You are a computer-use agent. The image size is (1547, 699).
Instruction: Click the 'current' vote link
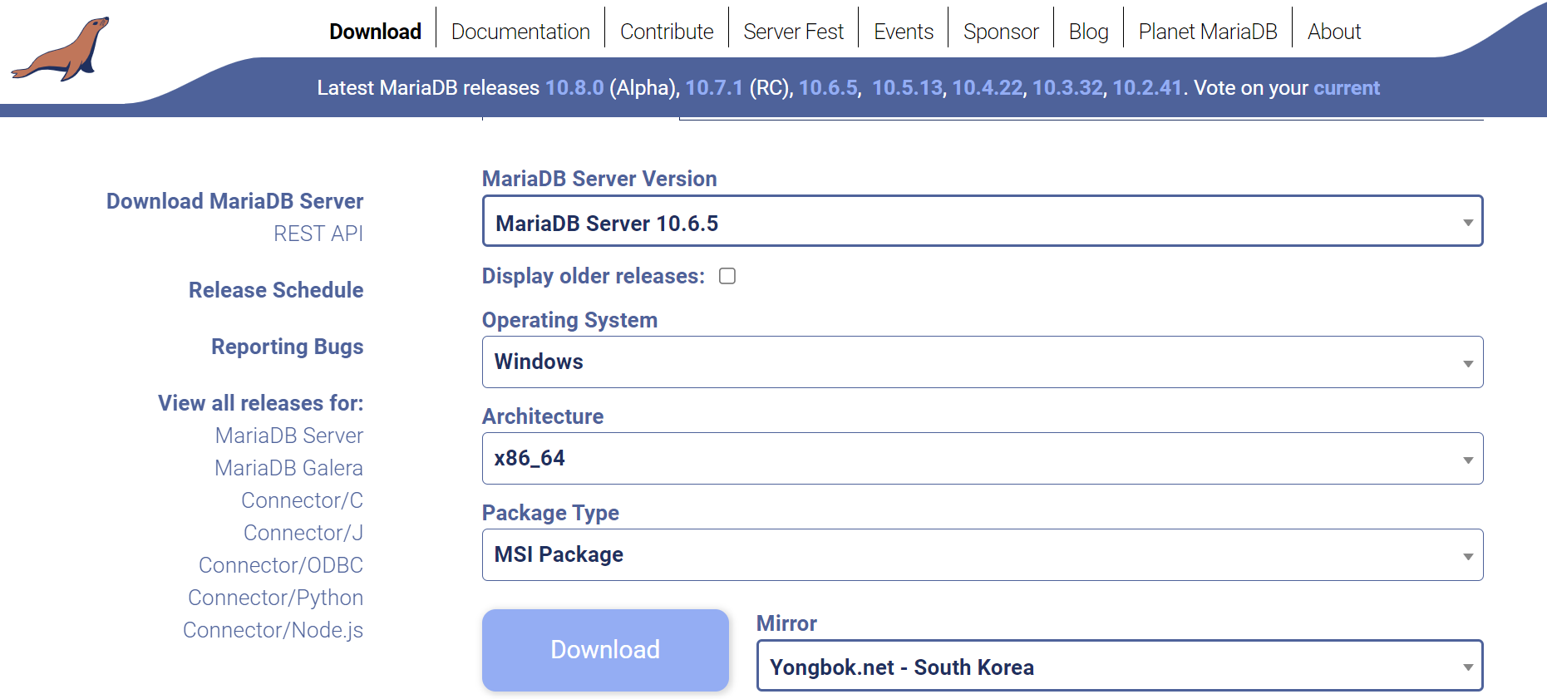(x=1347, y=88)
